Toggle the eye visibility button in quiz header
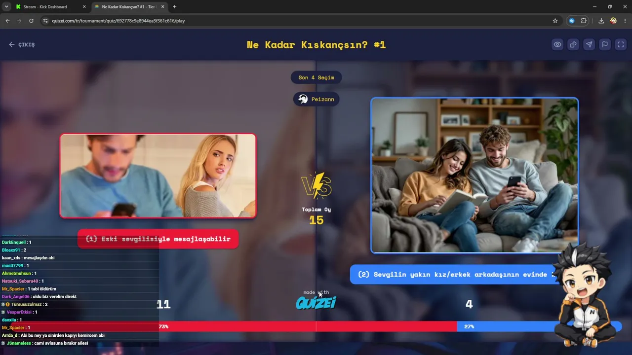632x355 pixels. point(557,44)
